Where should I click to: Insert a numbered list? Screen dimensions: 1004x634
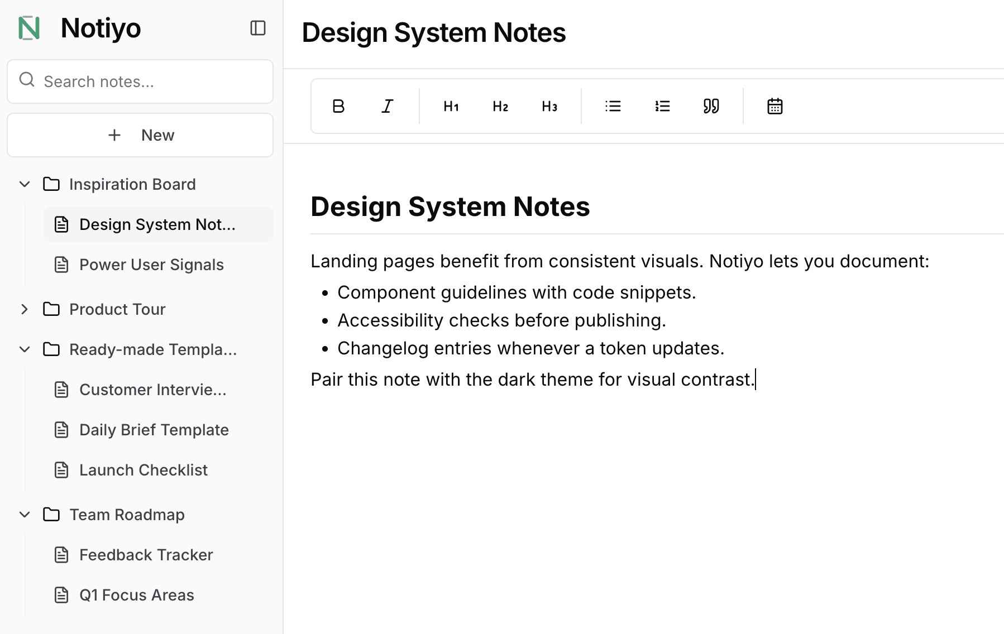(x=662, y=106)
